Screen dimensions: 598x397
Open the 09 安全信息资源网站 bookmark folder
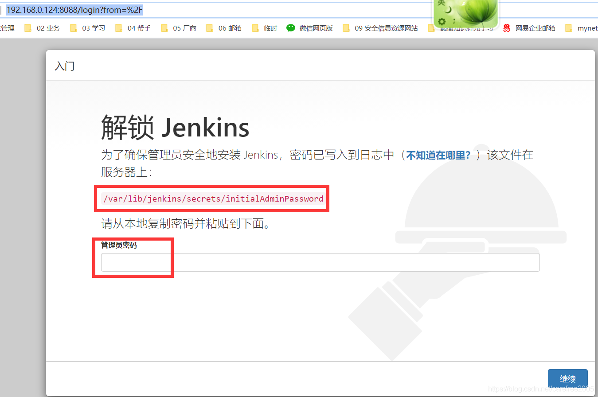380,28
